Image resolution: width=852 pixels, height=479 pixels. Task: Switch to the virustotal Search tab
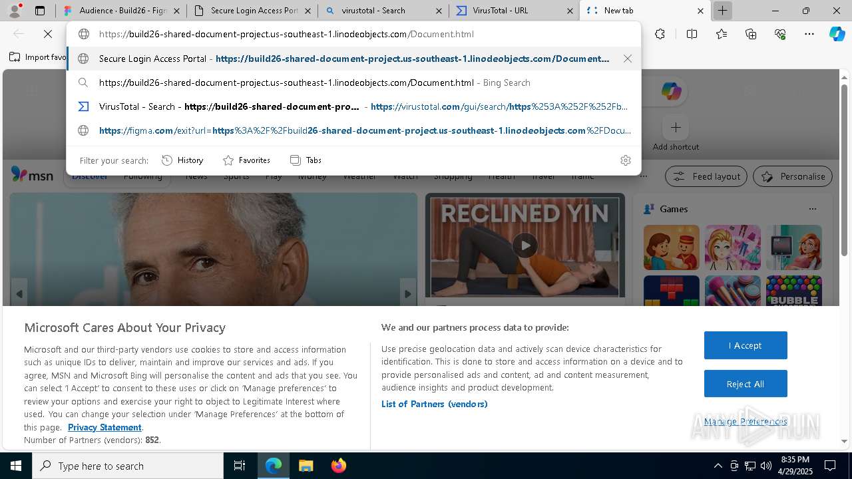tap(383, 11)
